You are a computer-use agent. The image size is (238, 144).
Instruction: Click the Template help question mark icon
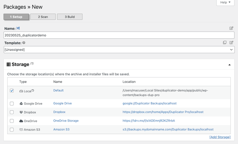pos(24,43)
